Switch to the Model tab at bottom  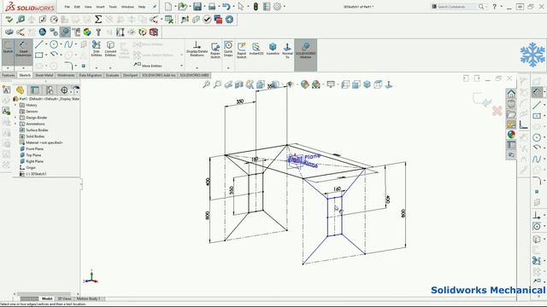tap(47, 298)
